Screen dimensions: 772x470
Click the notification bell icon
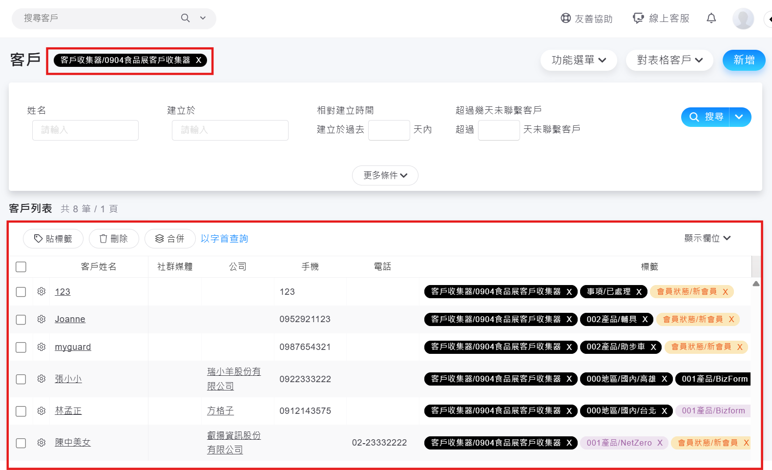[711, 19]
